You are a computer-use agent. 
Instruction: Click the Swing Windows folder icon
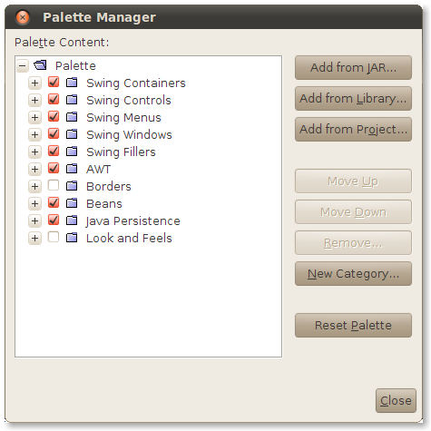pyautogui.click(x=72, y=134)
